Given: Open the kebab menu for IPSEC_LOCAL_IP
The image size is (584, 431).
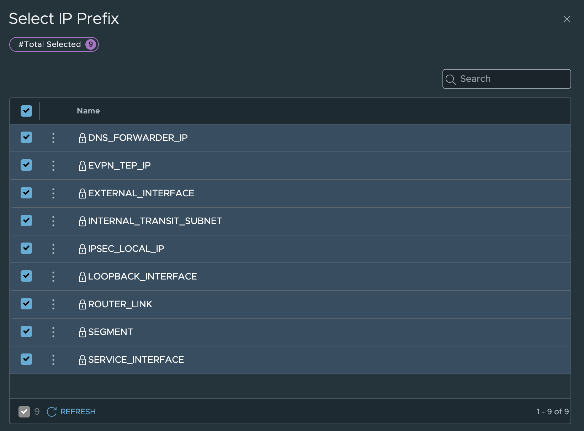Looking at the screenshot, I should coord(53,249).
